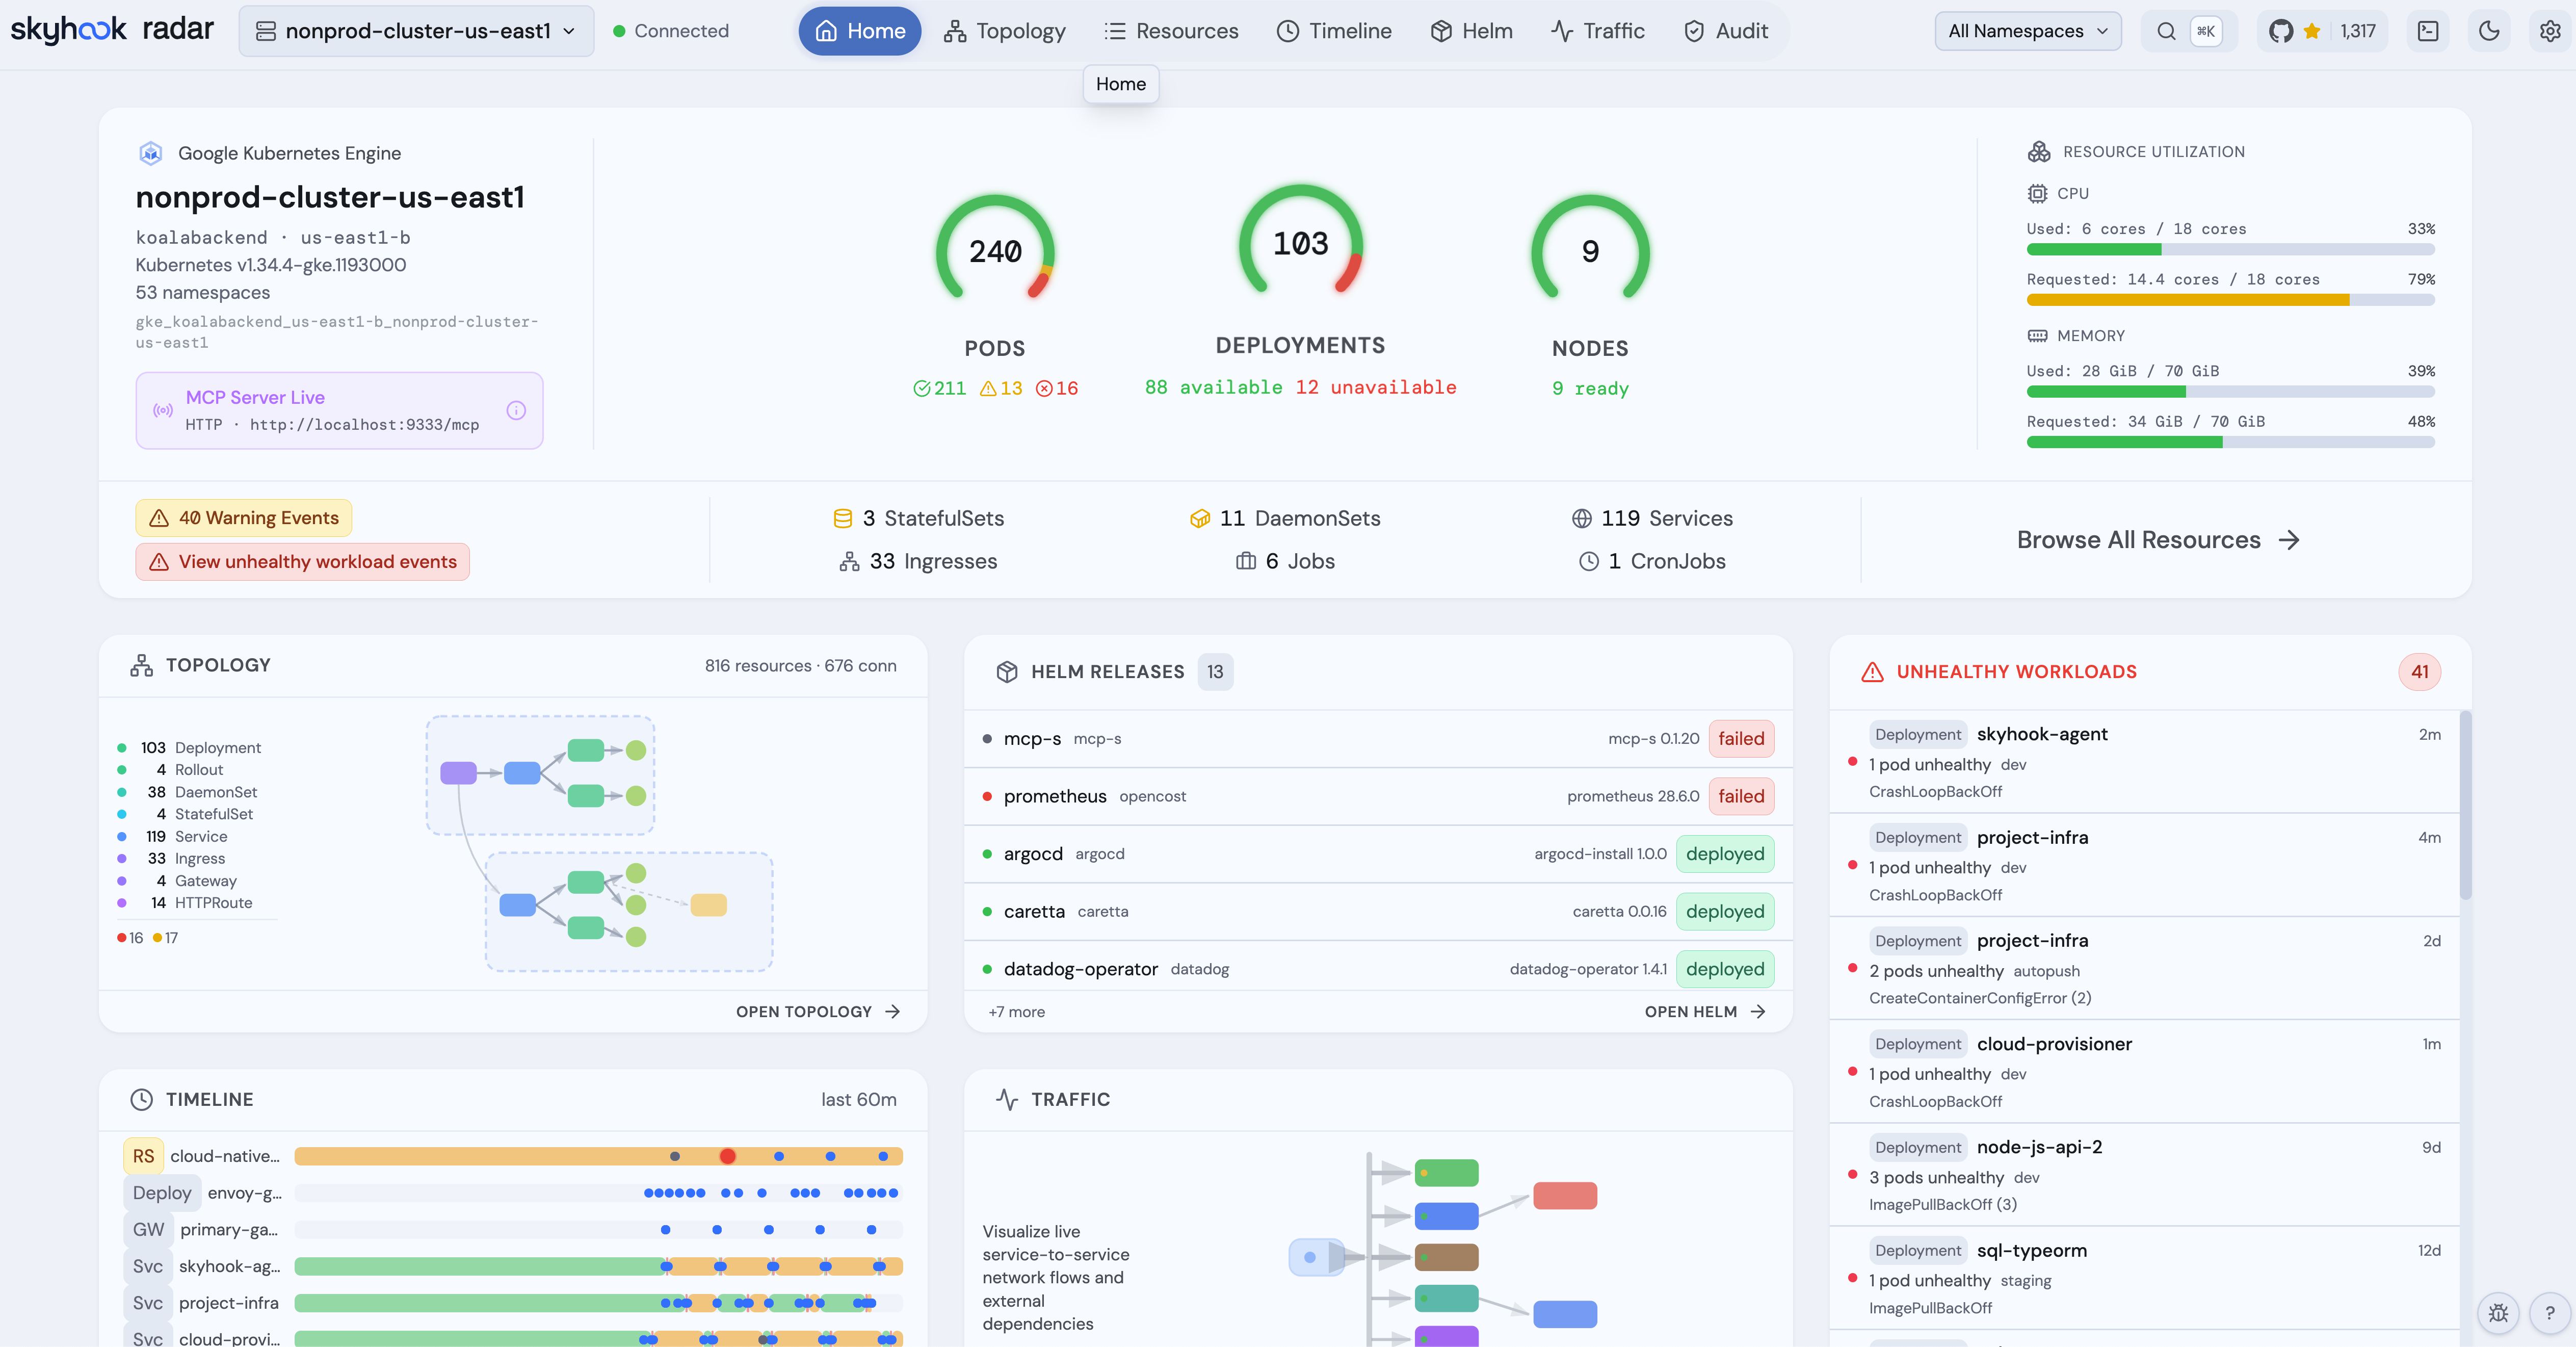Click the CPU used progress bar
This screenshot has width=2576, height=1347.
pyautogui.click(x=2230, y=249)
